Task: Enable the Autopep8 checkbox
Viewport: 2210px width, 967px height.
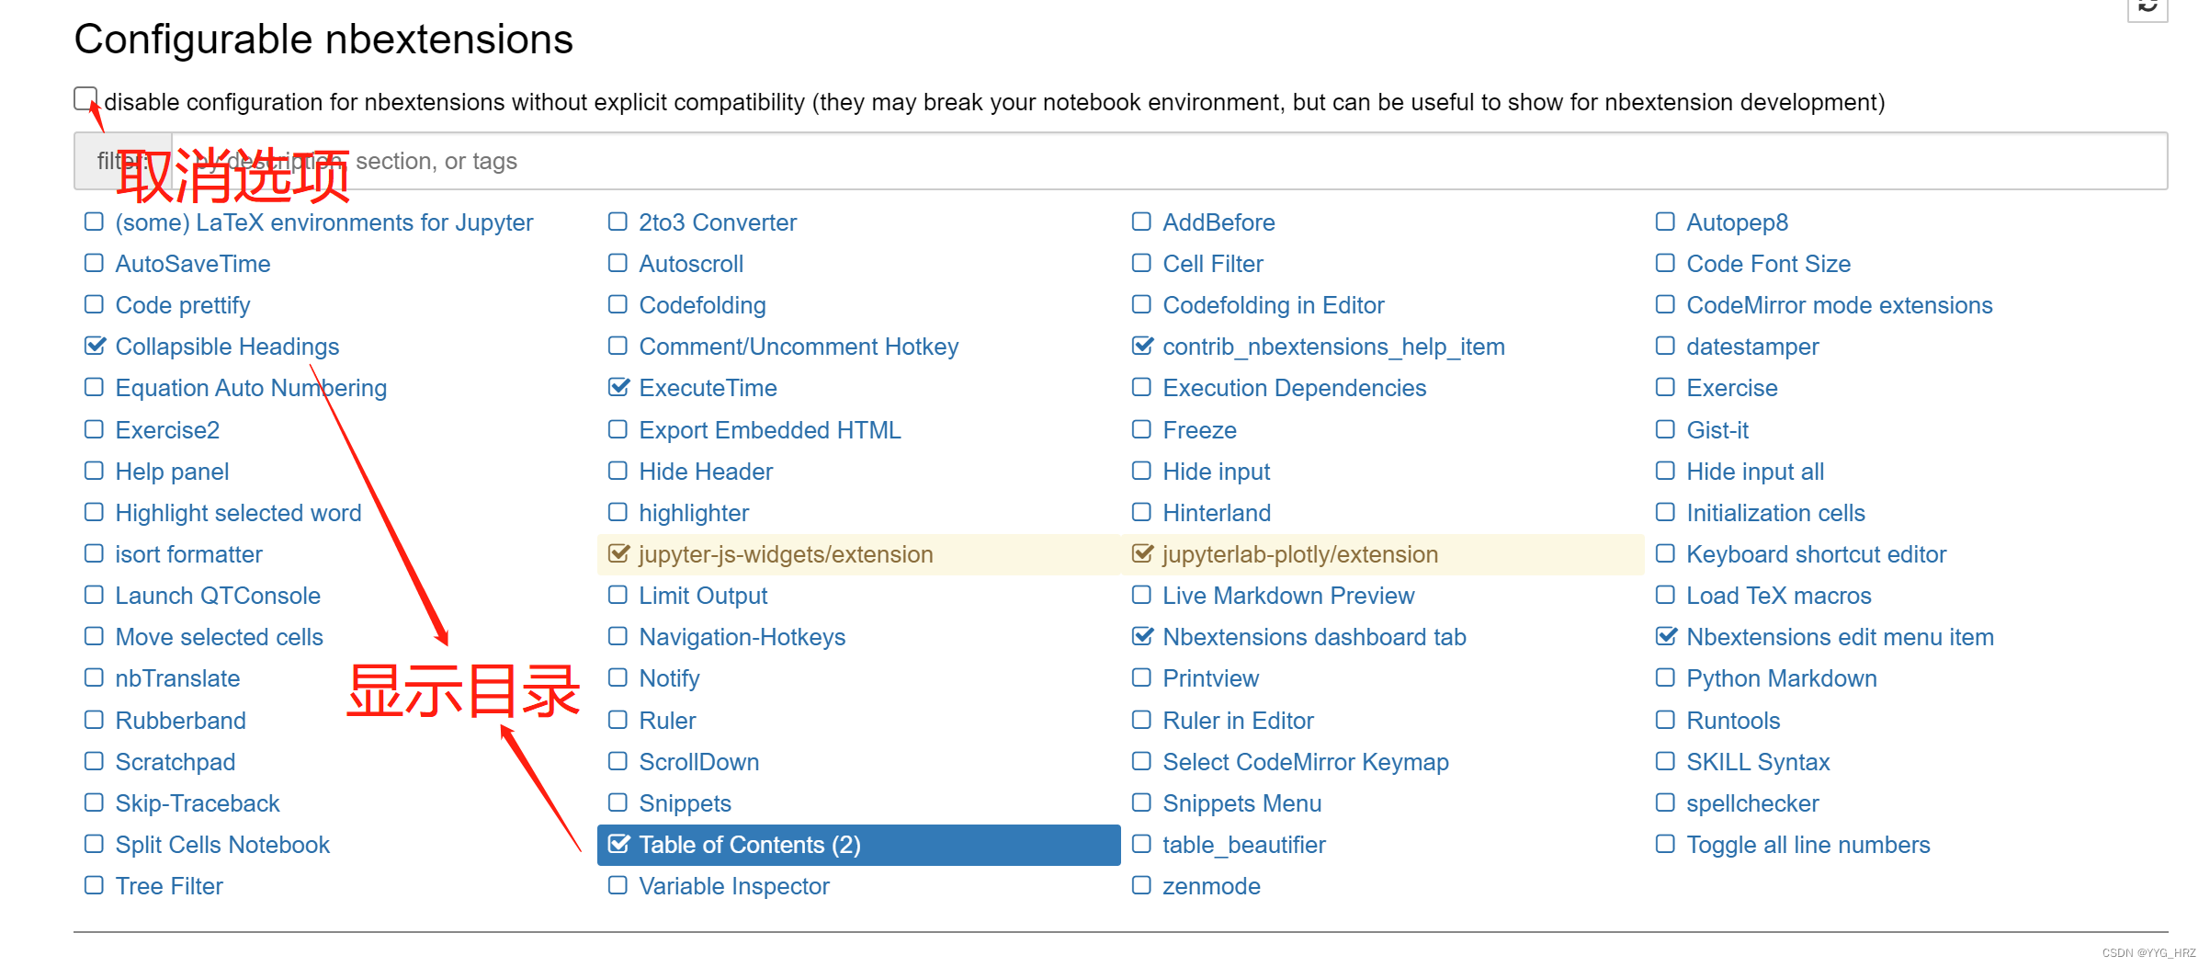Action: pos(1665,222)
